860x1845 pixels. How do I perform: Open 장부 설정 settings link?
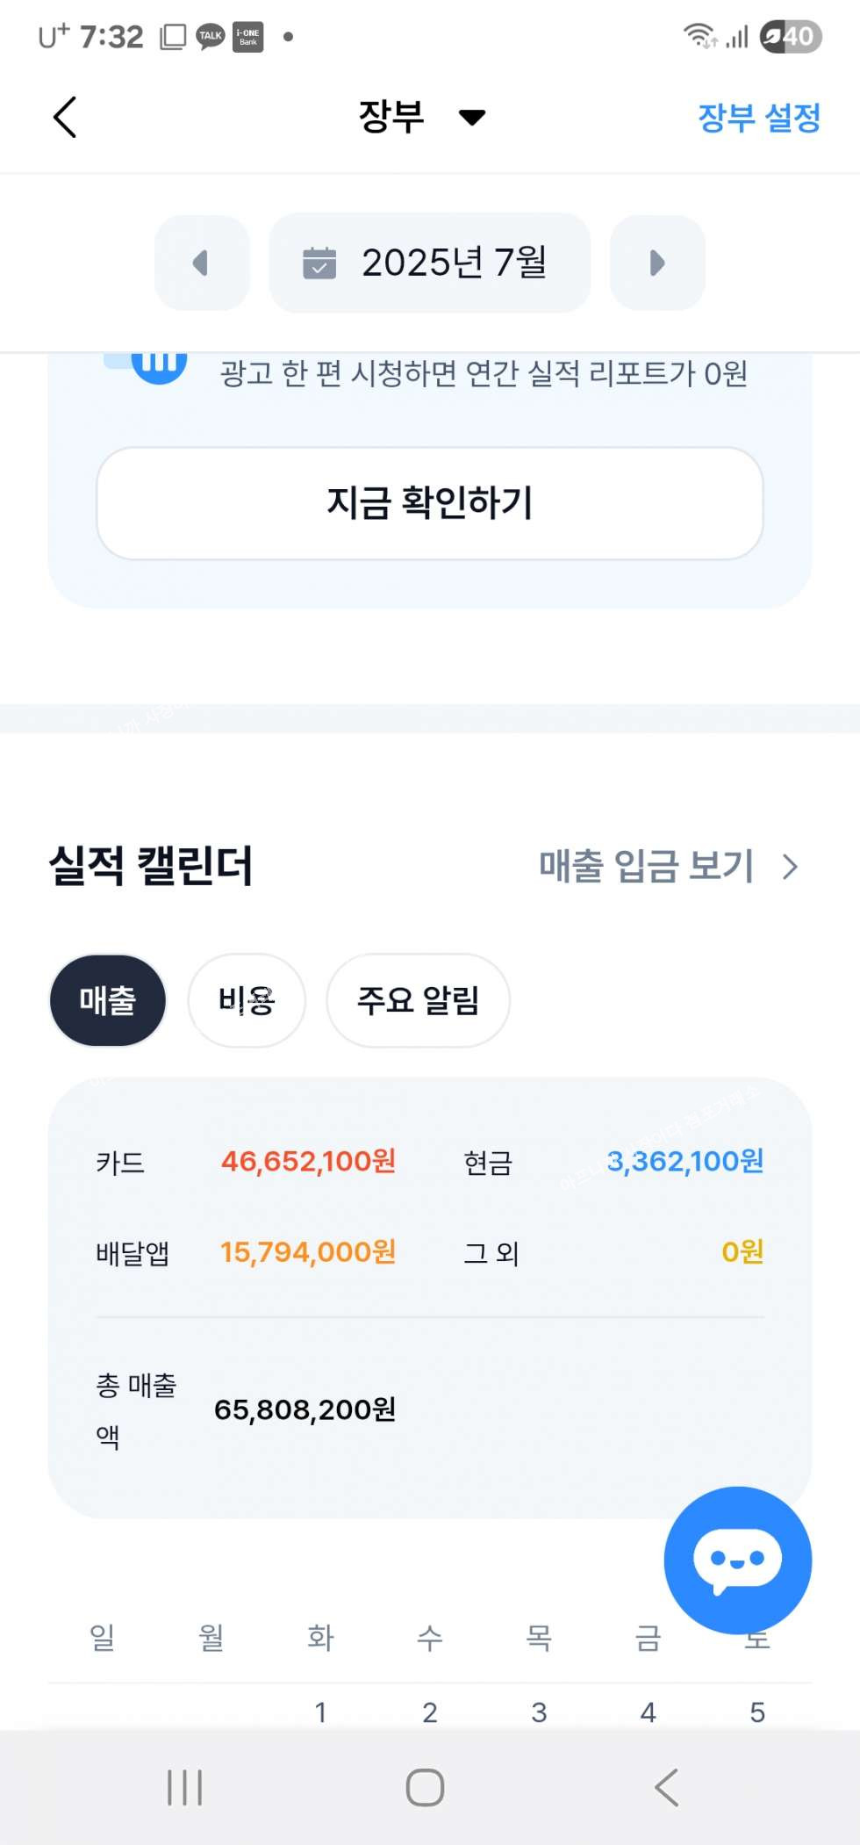(x=758, y=117)
